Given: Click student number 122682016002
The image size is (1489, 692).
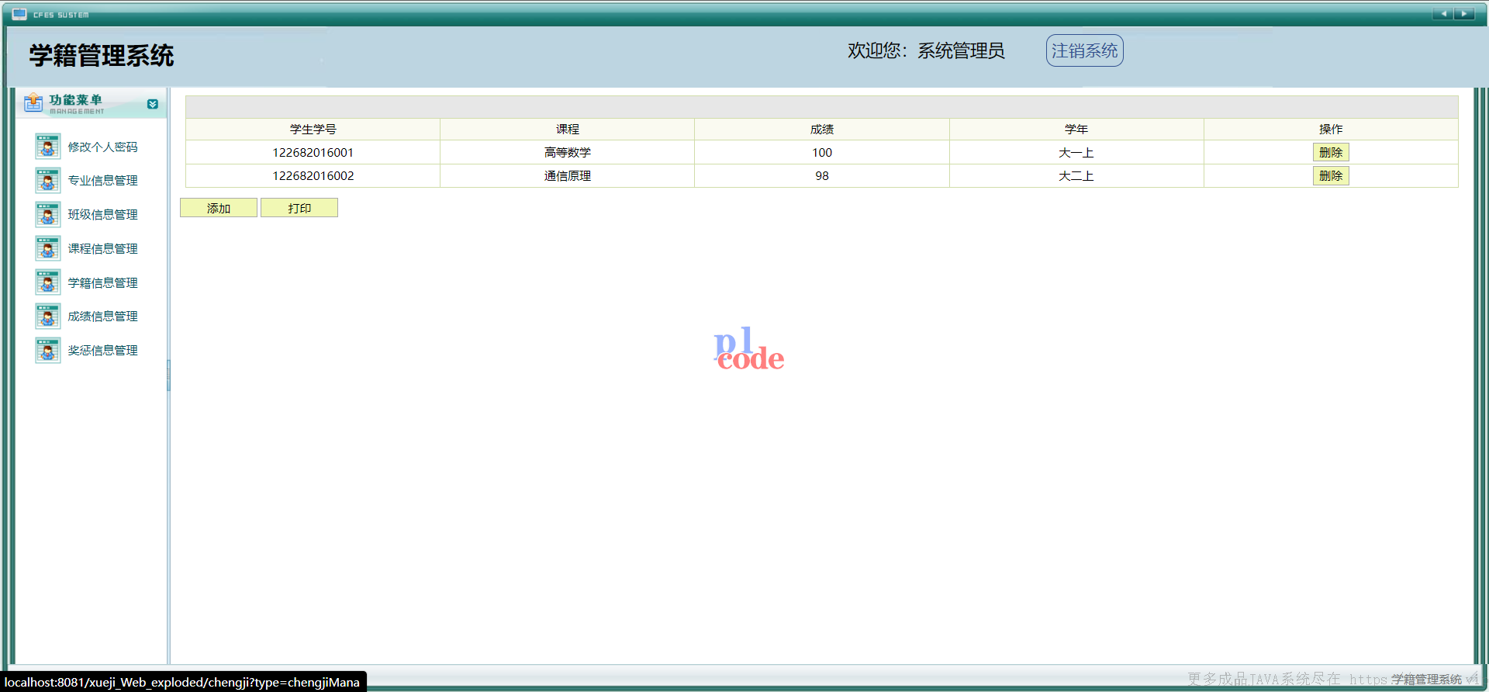Looking at the screenshot, I should (313, 176).
